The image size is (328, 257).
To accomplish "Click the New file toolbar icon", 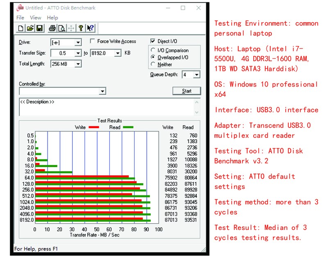I will pos(21,28).
